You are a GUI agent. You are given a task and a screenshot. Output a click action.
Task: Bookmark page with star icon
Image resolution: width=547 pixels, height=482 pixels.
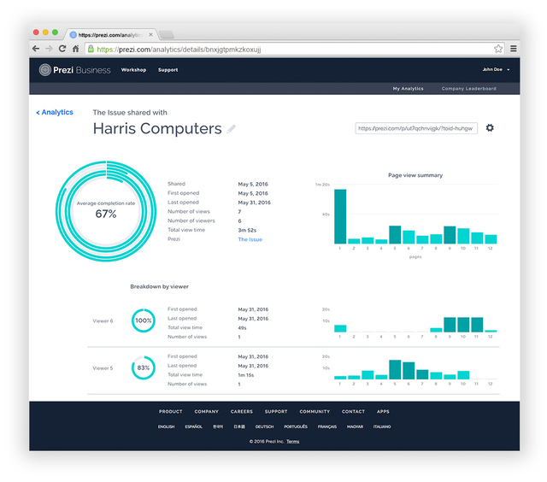498,49
